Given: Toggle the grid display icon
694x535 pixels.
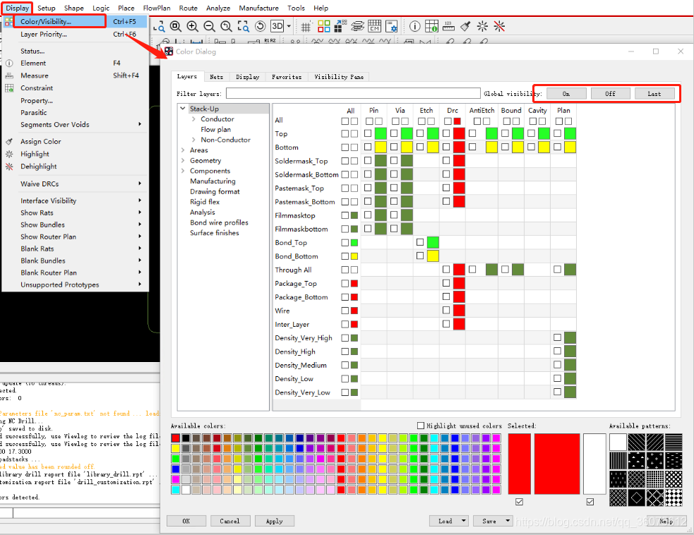Looking at the screenshot, I should pyautogui.click(x=306, y=27).
